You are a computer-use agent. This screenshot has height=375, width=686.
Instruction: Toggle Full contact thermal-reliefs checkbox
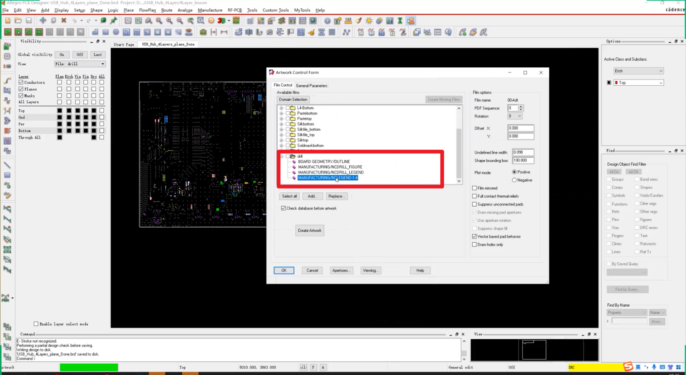[x=475, y=196]
